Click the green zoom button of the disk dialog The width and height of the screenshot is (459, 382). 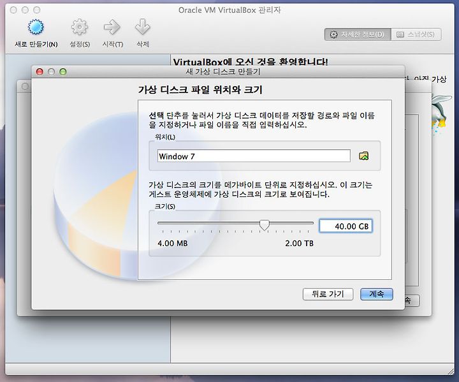click(x=63, y=72)
